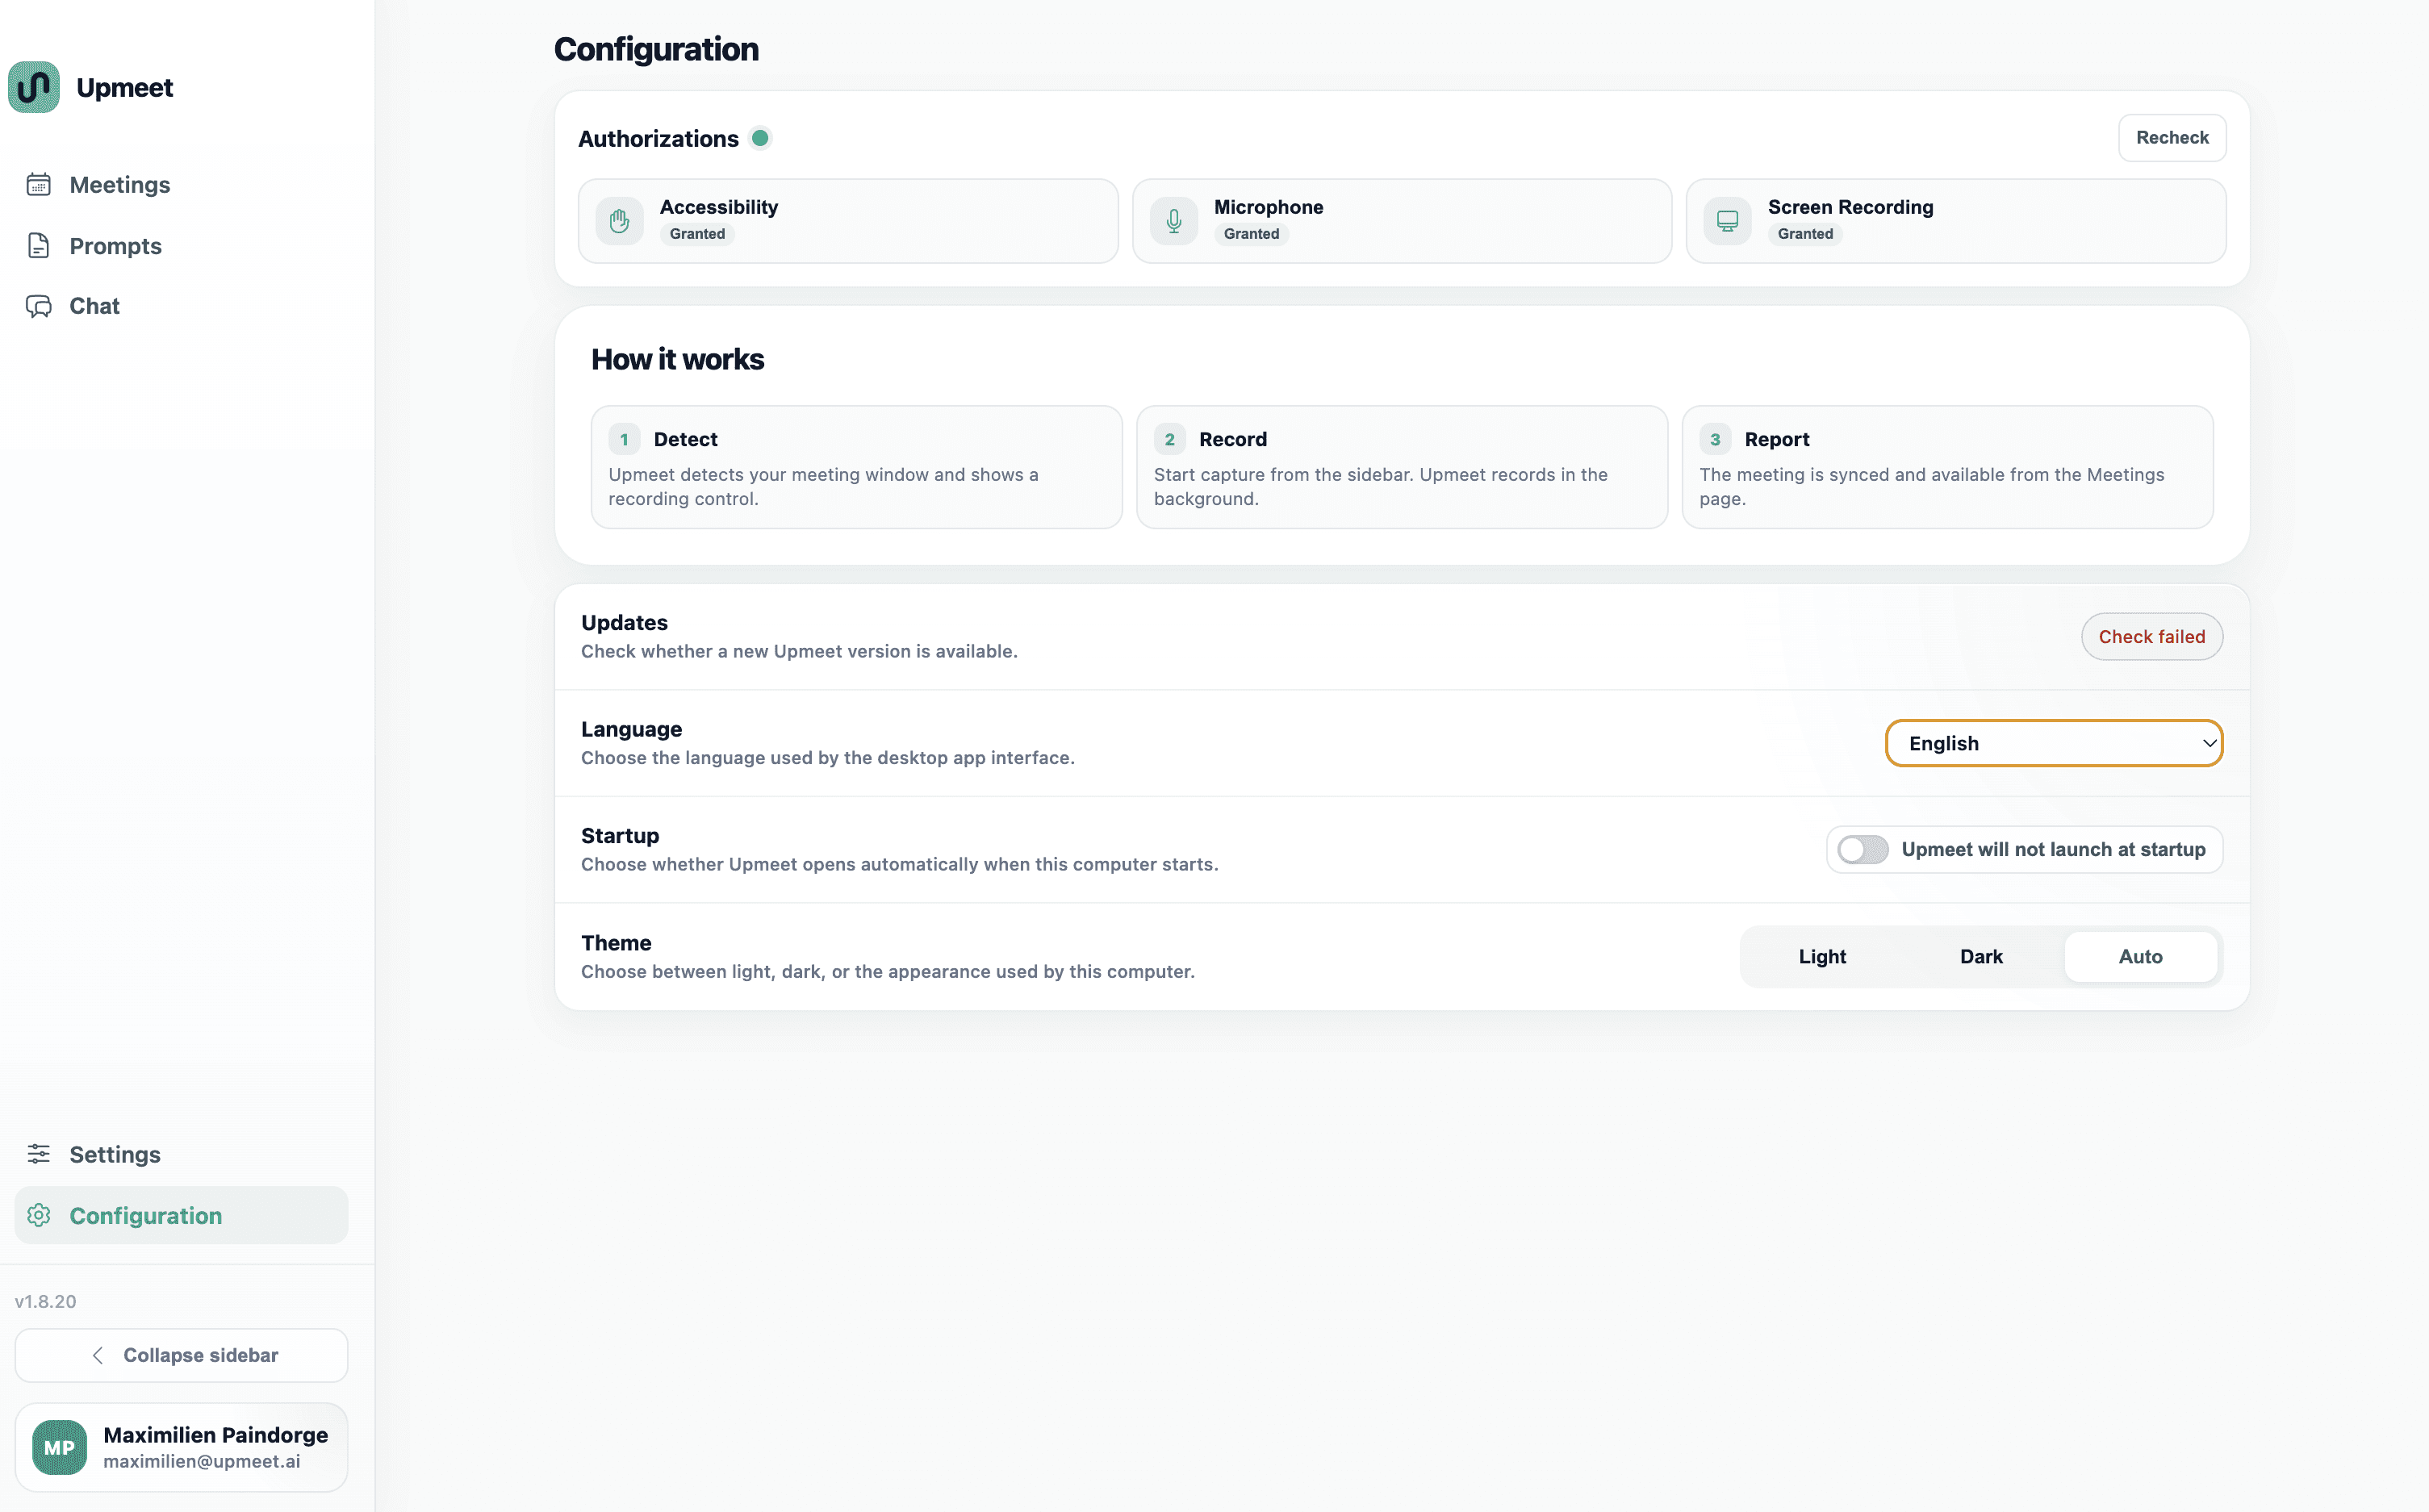Click the Microphone authorization icon
2429x1512 pixels.
[1174, 221]
